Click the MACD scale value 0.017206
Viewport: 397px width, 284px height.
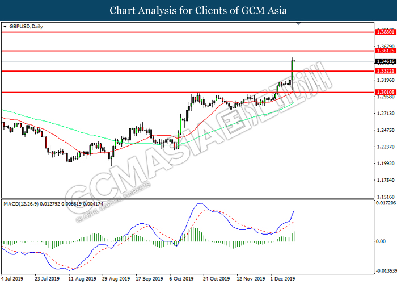pyautogui.click(x=386, y=203)
